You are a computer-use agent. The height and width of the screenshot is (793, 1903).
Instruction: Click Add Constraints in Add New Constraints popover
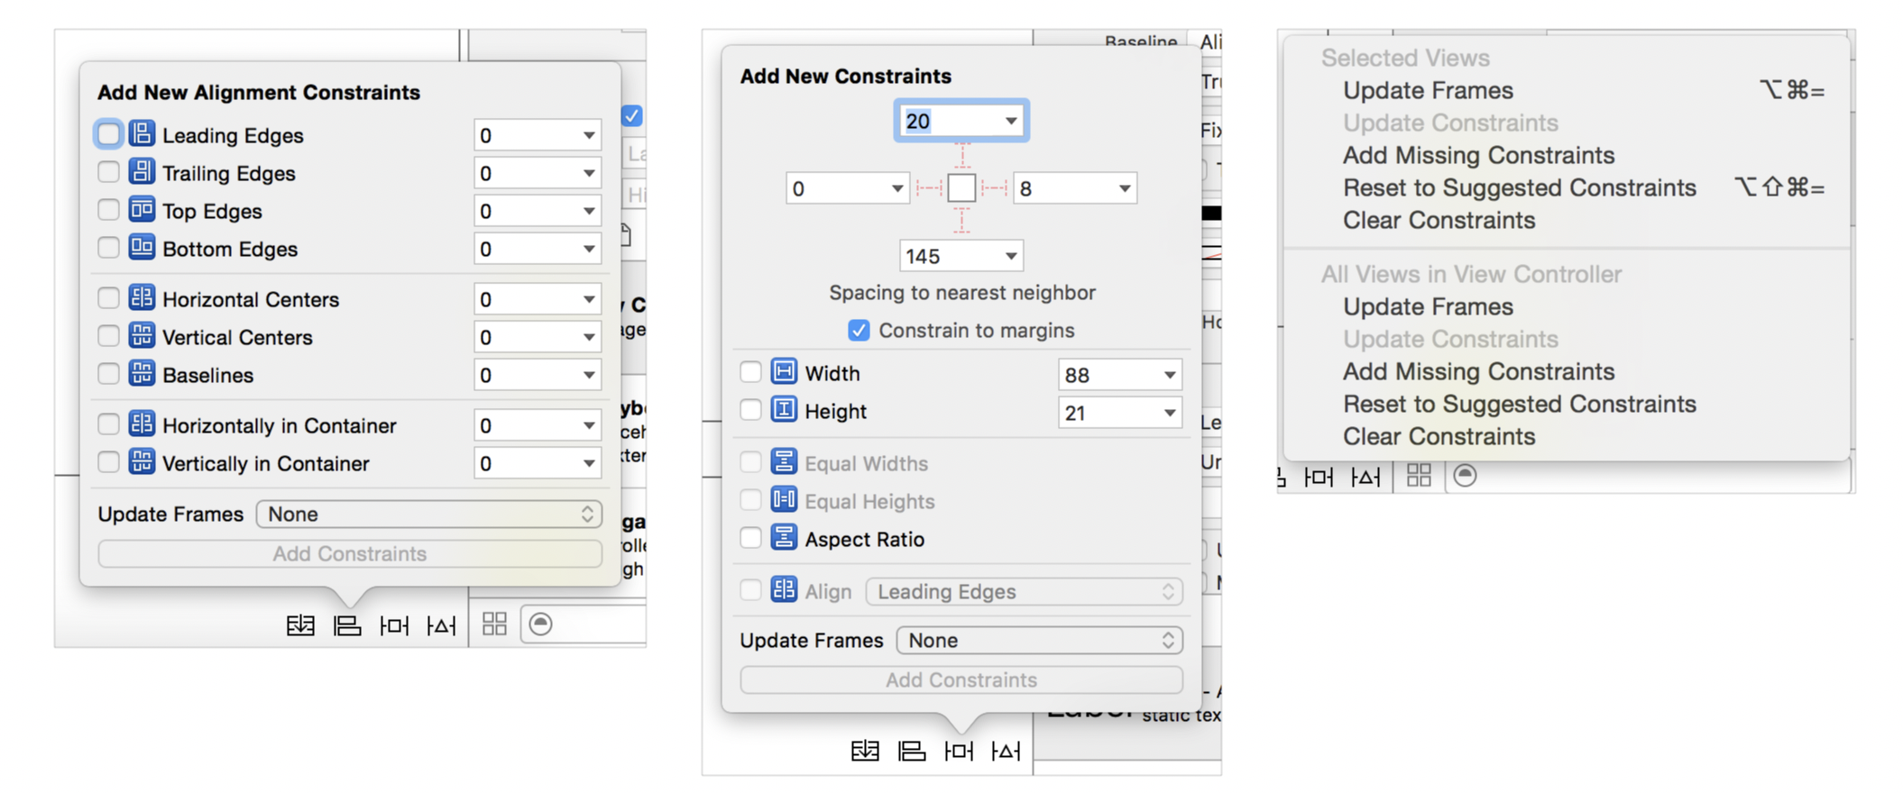[x=961, y=679]
